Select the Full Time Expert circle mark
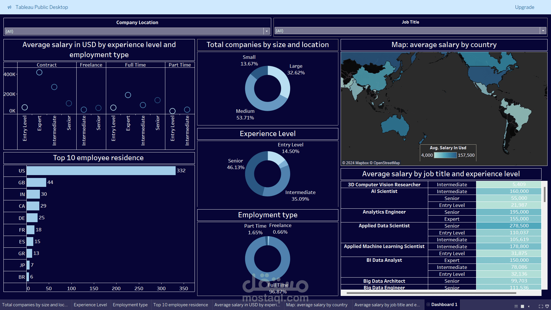551x310 pixels. (x=128, y=95)
